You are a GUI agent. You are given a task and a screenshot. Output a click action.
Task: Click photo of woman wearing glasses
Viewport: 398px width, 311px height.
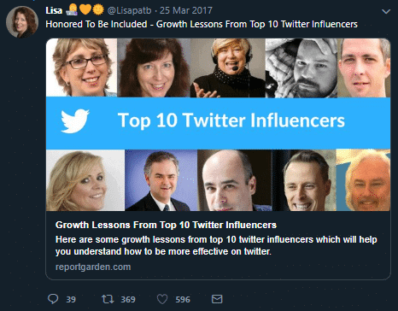pos(81,67)
